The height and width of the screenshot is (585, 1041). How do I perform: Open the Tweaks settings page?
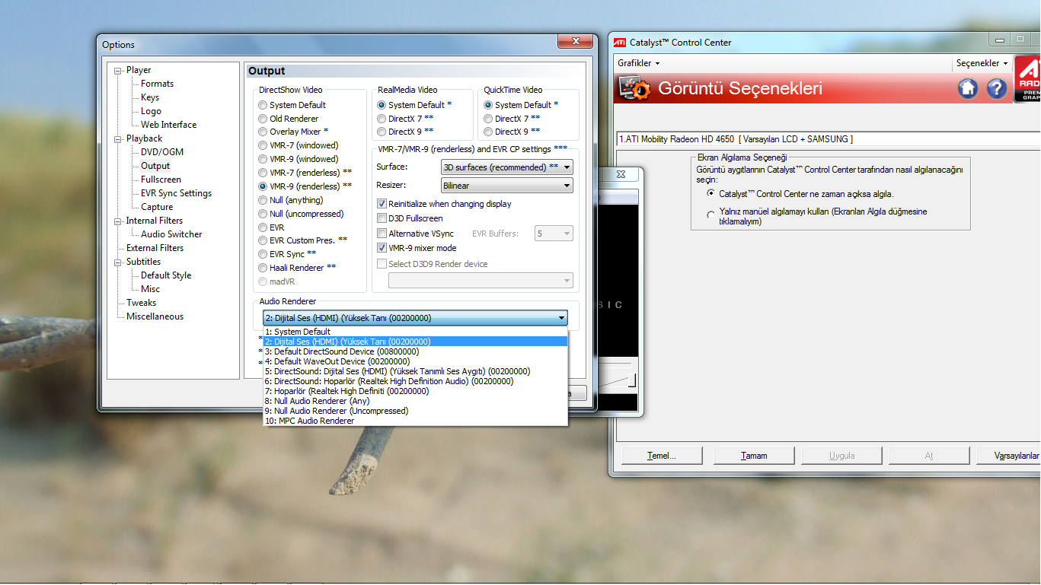pos(141,303)
